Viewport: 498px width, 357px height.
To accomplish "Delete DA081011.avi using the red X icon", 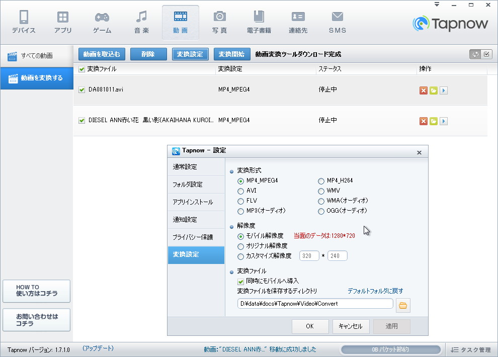I will tap(423, 91).
